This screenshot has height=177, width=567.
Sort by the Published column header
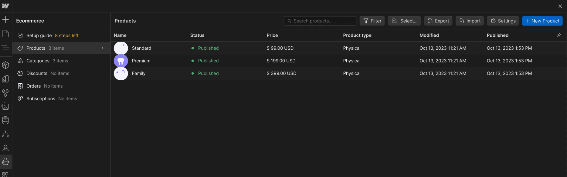point(497,35)
